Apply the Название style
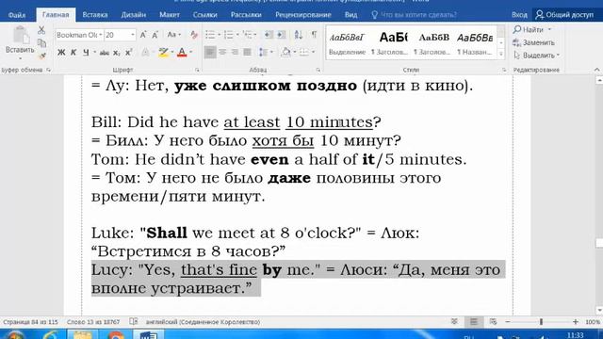603x339 pixels. coord(475,42)
